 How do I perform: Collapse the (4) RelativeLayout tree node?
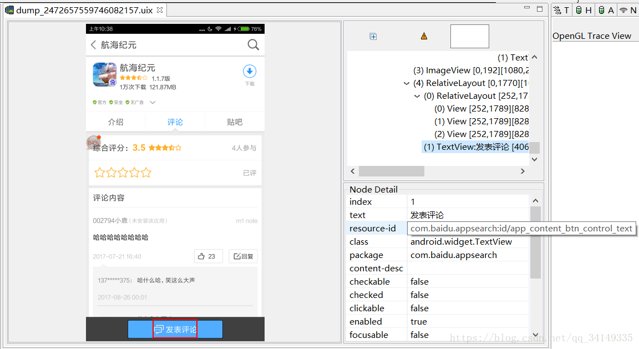click(x=406, y=83)
